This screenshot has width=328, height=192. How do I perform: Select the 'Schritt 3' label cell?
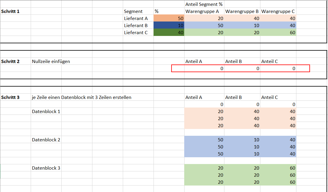click(15, 97)
